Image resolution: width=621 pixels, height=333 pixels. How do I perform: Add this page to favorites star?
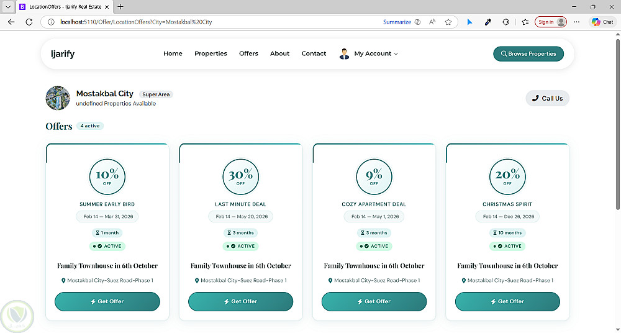(448, 22)
